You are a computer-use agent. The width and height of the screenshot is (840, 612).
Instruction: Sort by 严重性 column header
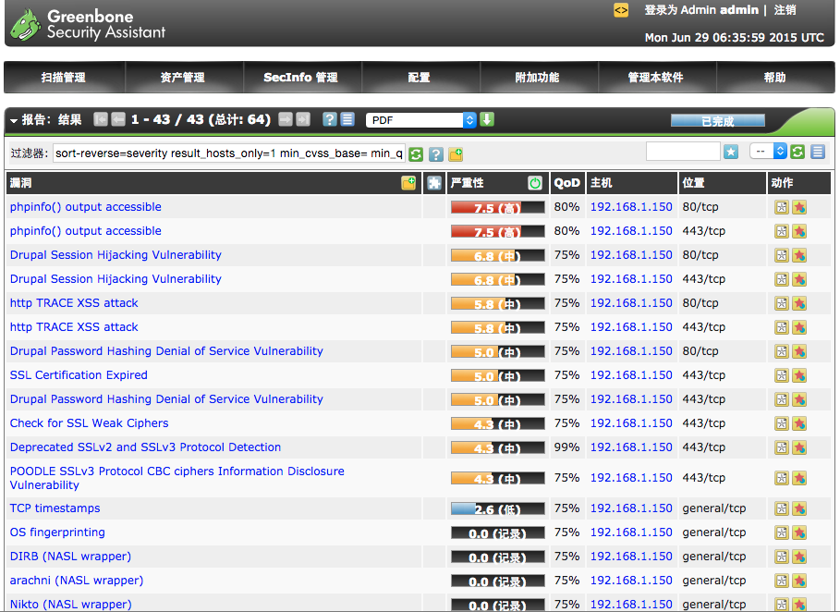(x=468, y=183)
